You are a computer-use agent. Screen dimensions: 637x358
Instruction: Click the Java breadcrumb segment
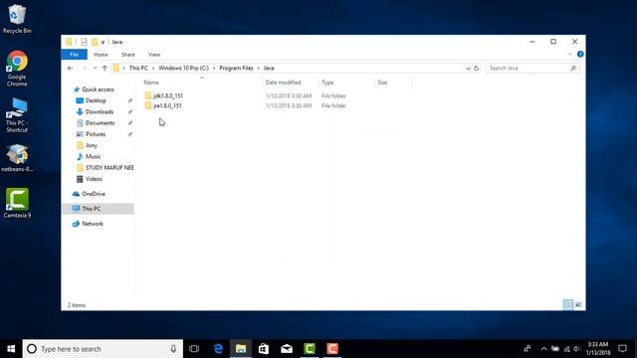(x=269, y=69)
